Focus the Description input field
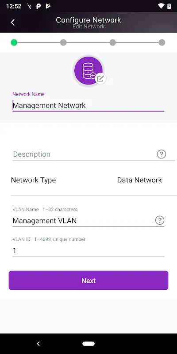This screenshot has width=177, height=354. coord(84,154)
